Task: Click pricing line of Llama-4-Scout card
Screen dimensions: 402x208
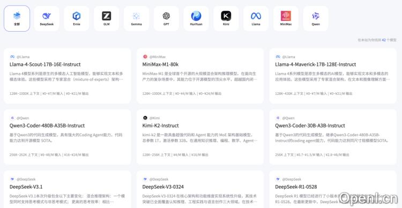Action: [x=49, y=94]
